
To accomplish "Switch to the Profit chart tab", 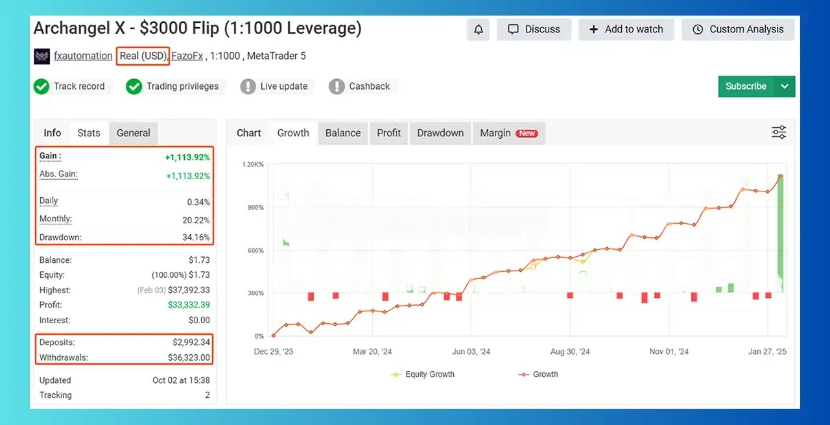I will [x=389, y=133].
